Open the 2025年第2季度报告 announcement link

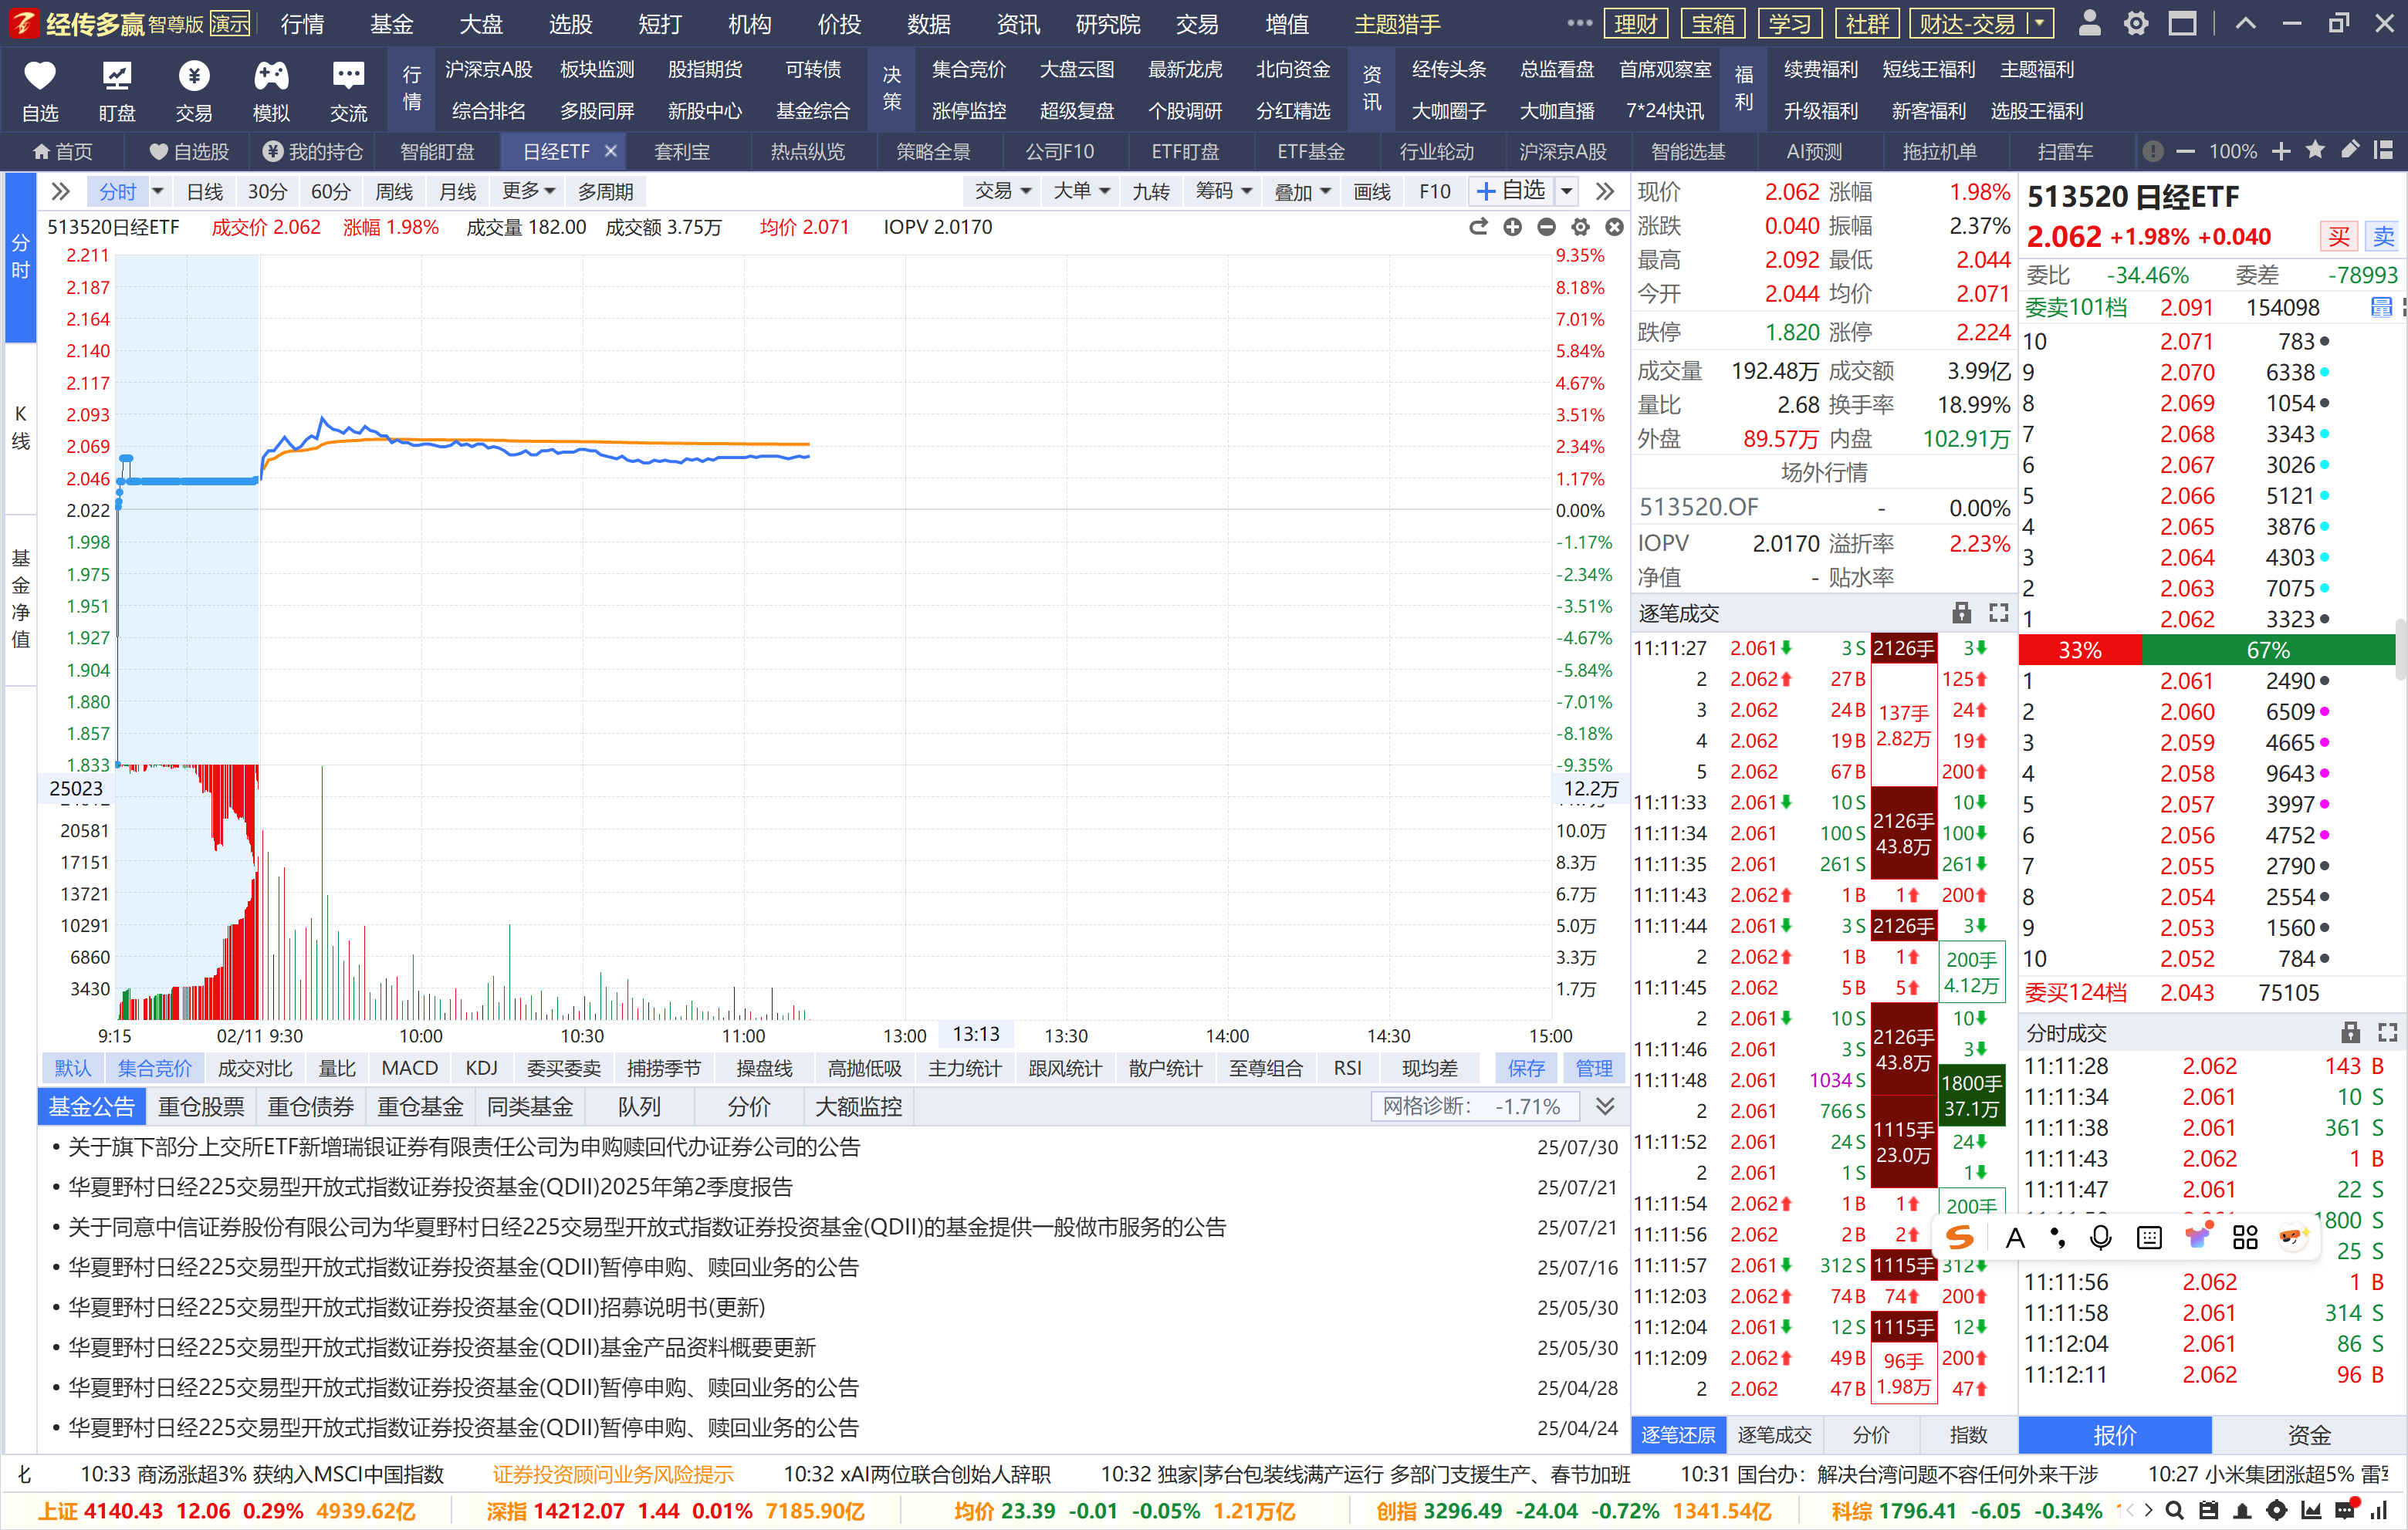tap(430, 1187)
